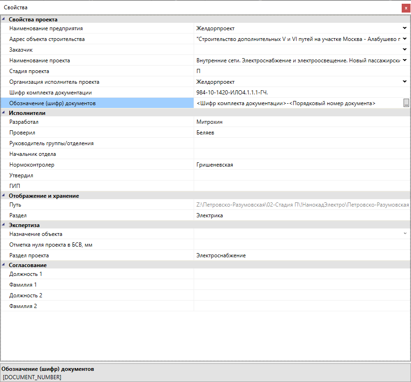Expand the Назначение объекта dropdown

405,234
